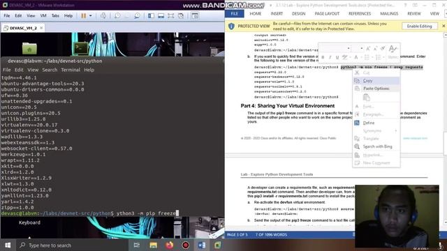
Task: Open the terminal window Terminal menu
Action: [x=71, y=70]
